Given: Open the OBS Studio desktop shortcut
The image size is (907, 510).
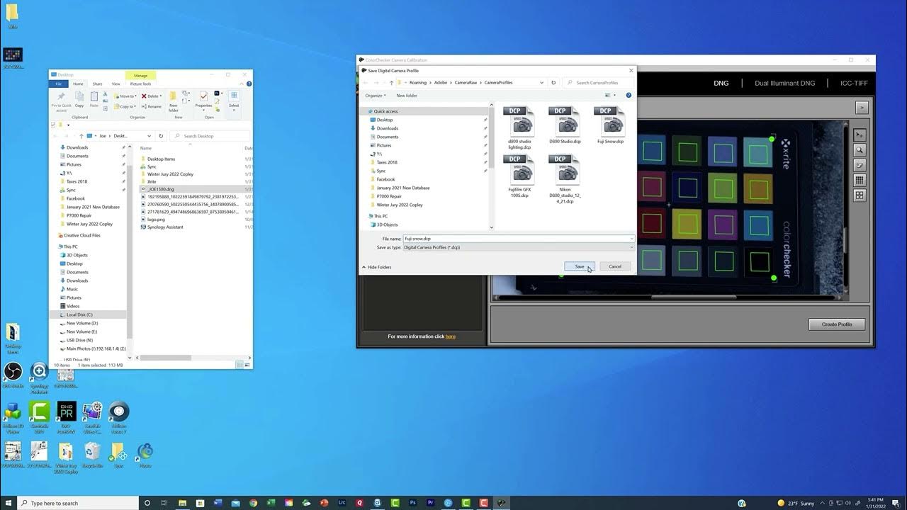Looking at the screenshot, I should point(13,375).
